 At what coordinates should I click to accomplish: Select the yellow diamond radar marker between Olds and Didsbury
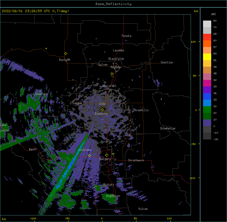point(102,110)
